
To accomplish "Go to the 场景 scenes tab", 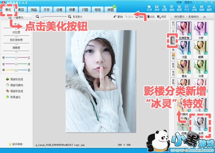I will pos(72,10).
